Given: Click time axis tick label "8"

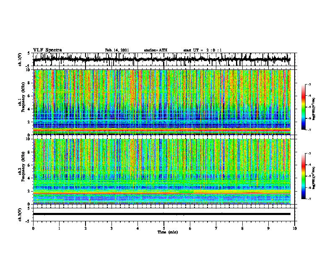Looking at the screenshot, I should [242, 228].
